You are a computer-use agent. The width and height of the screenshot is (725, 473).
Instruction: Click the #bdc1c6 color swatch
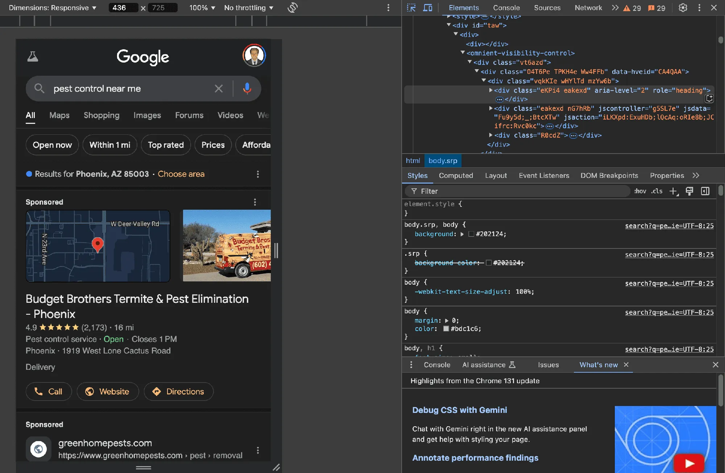(446, 329)
